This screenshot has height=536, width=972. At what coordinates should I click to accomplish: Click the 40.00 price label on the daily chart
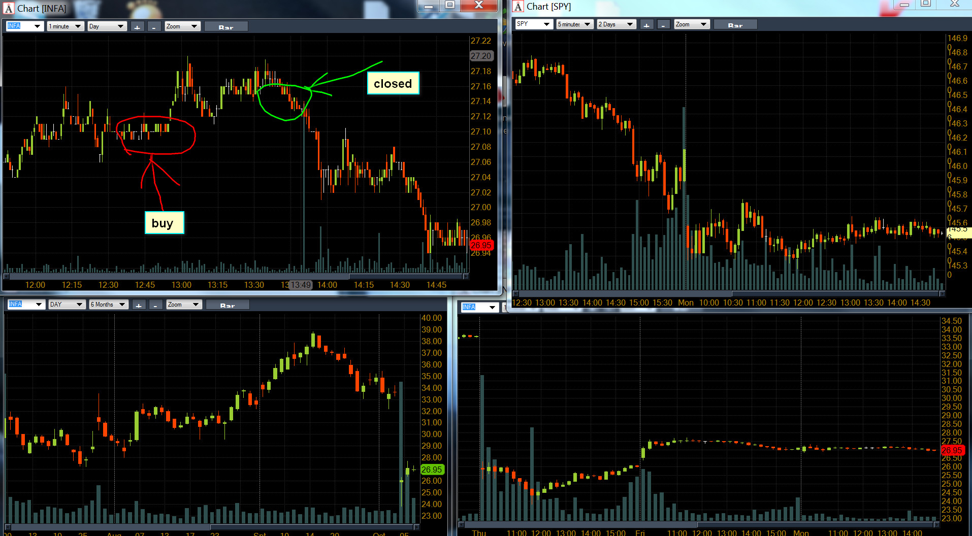432,318
